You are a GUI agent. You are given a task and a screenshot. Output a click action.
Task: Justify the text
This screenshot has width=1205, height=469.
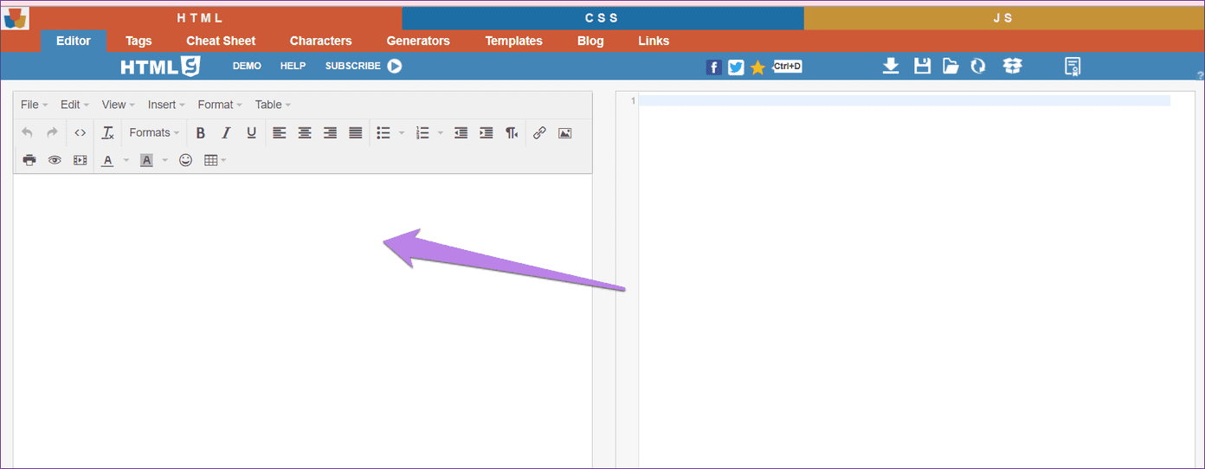click(355, 133)
